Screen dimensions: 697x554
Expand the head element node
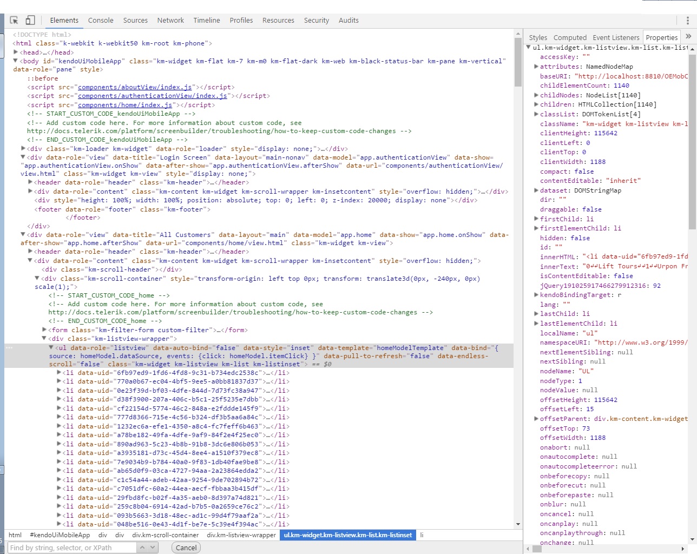pyautogui.click(x=16, y=52)
